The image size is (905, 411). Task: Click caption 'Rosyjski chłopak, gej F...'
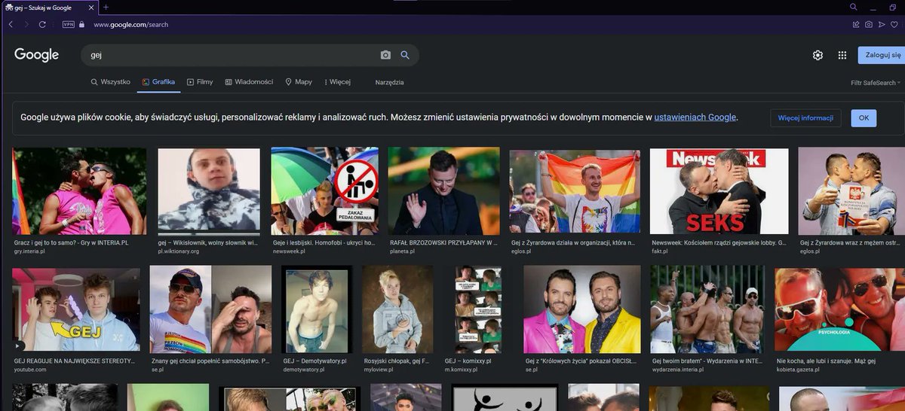click(397, 361)
